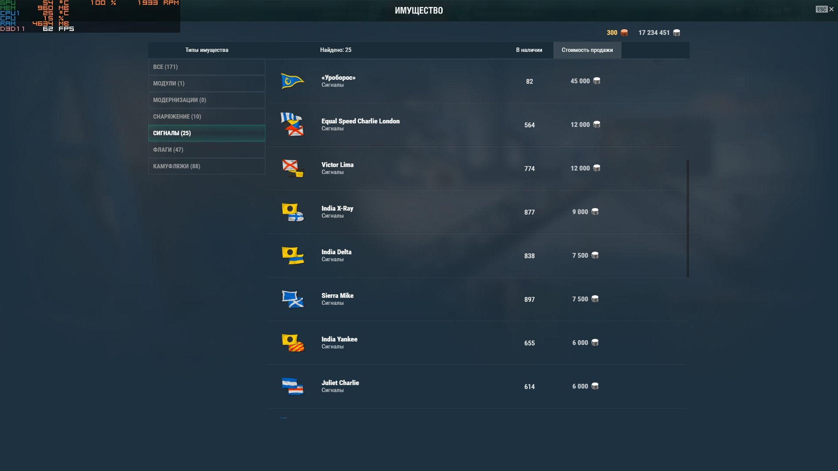This screenshot has width=838, height=471.
Task: Sort by Стоимость продажи column header
Action: pyautogui.click(x=587, y=50)
